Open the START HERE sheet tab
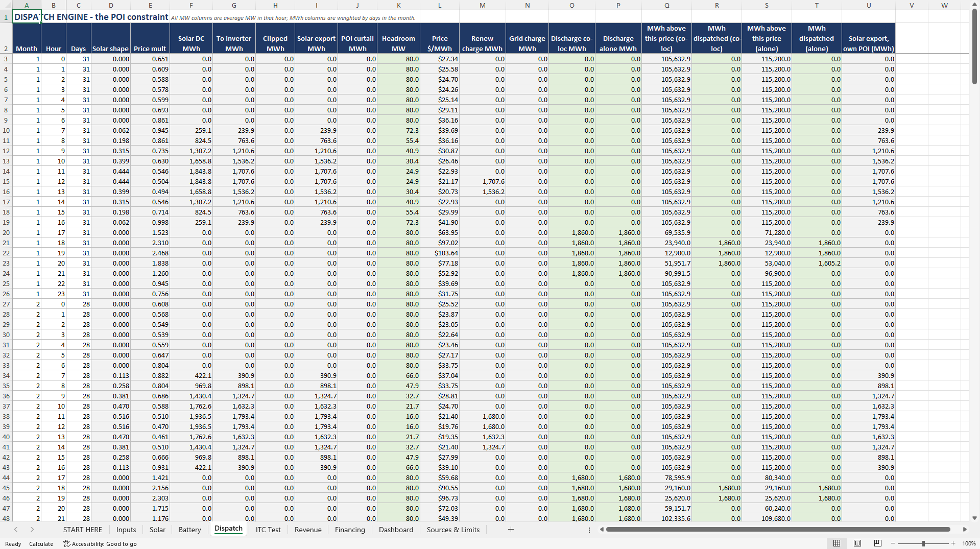This screenshot has width=980, height=549. (82, 530)
